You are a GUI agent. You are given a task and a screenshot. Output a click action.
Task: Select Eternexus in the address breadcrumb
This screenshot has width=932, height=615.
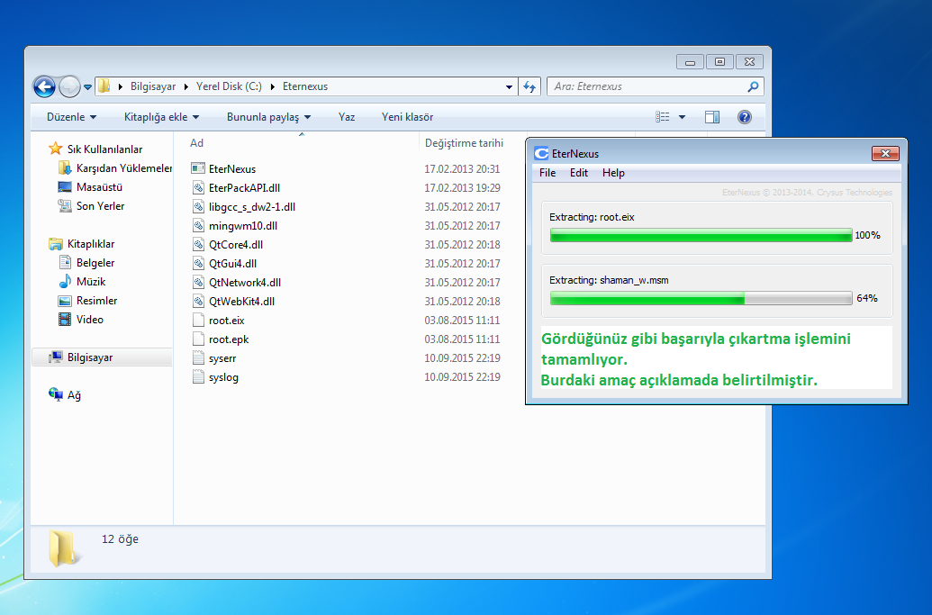pos(305,86)
